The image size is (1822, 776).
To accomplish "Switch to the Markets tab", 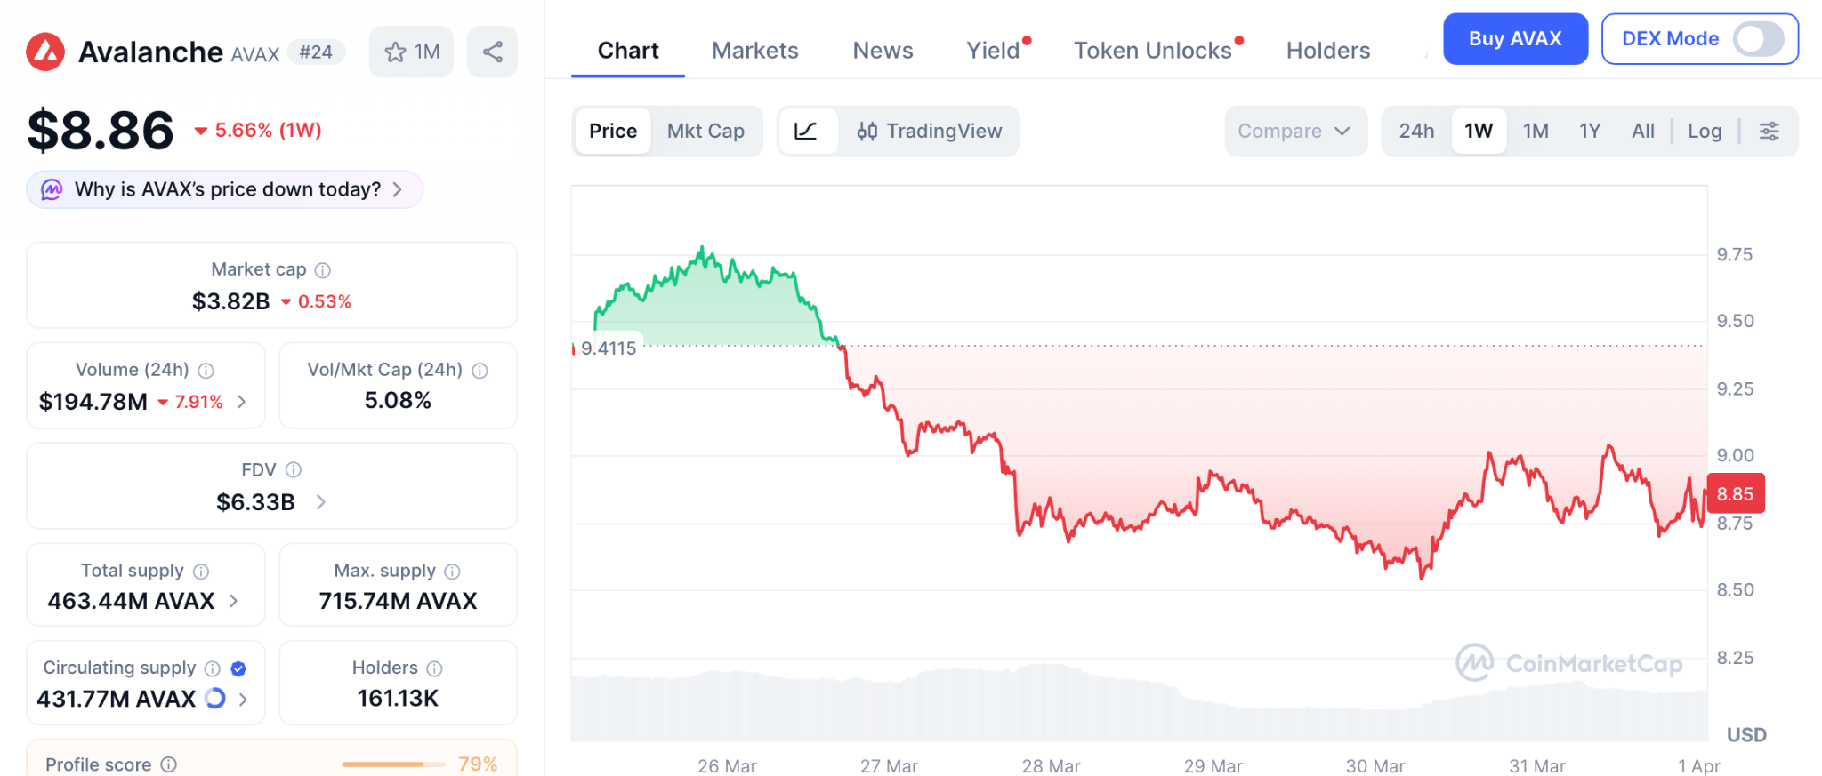I will 754,51.
